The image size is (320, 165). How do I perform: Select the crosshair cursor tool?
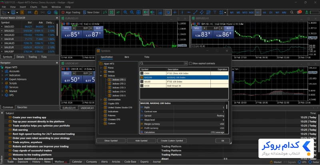[175, 12]
